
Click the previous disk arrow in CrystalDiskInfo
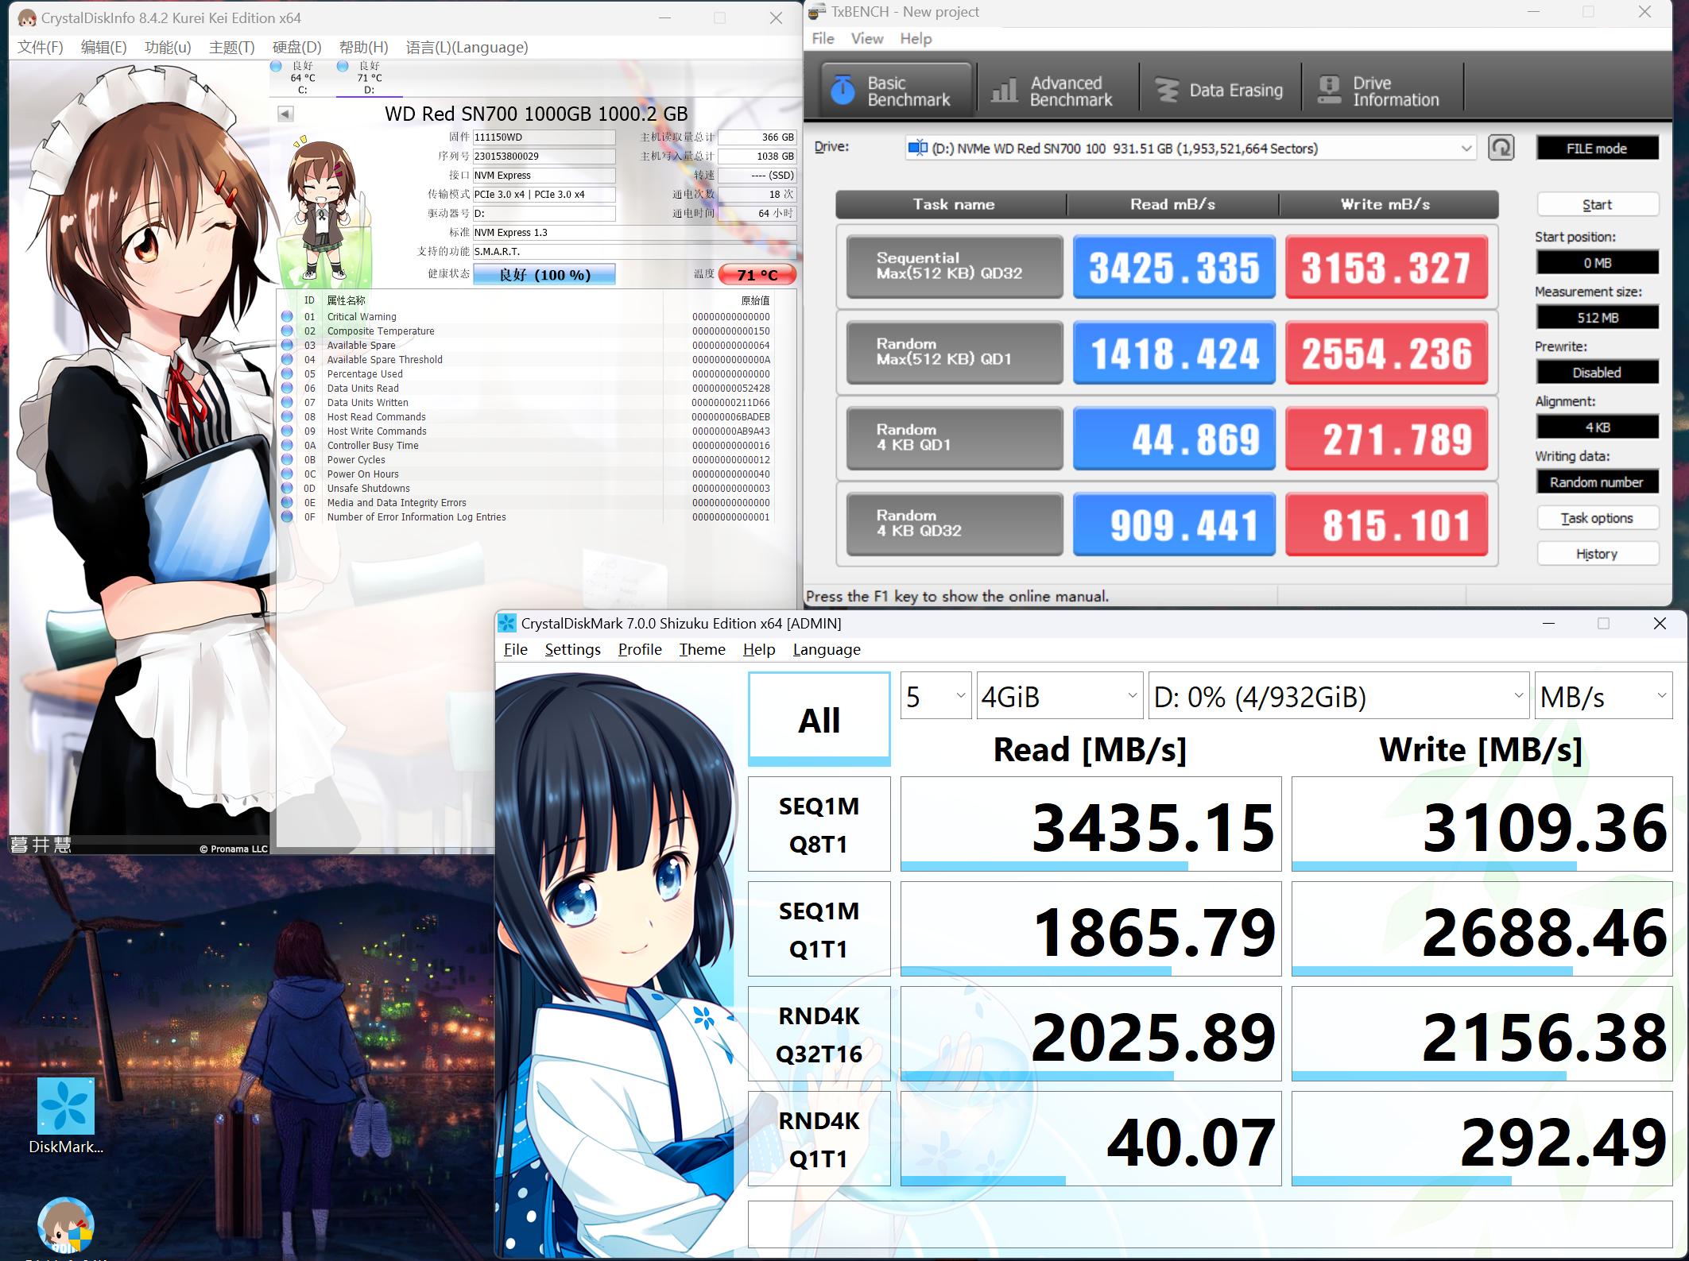click(x=285, y=114)
